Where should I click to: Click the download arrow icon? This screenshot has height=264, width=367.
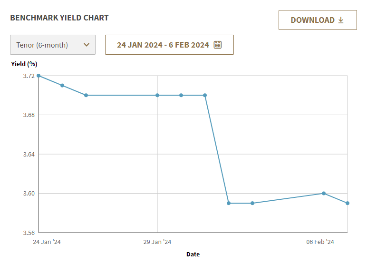(341, 20)
